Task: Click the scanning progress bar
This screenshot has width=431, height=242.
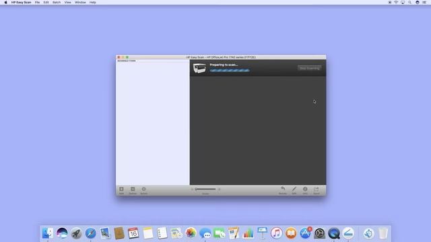Action: click(230, 71)
